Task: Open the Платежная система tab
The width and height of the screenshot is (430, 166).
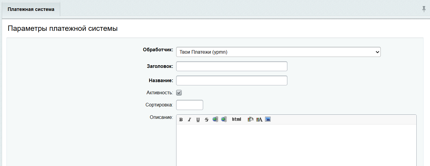Action: [x=31, y=9]
